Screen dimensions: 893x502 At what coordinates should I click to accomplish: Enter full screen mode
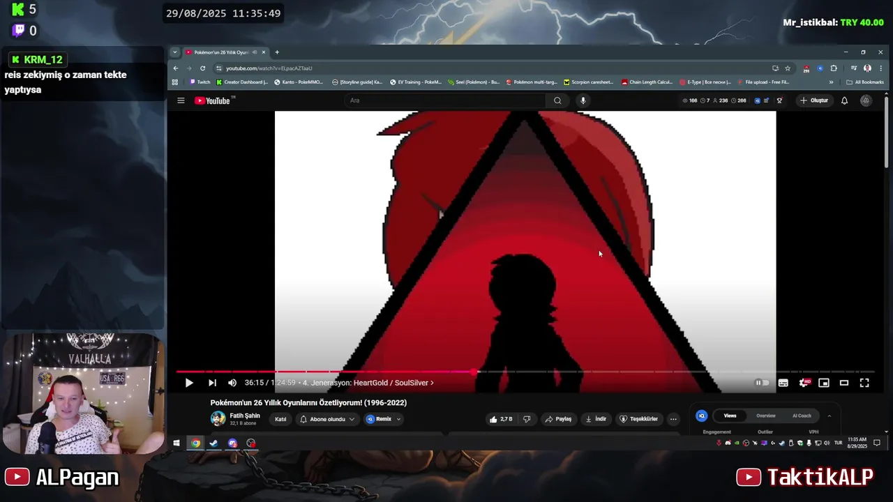[x=864, y=383]
